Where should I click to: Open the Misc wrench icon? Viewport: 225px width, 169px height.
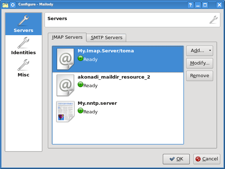pyautogui.click(x=23, y=65)
